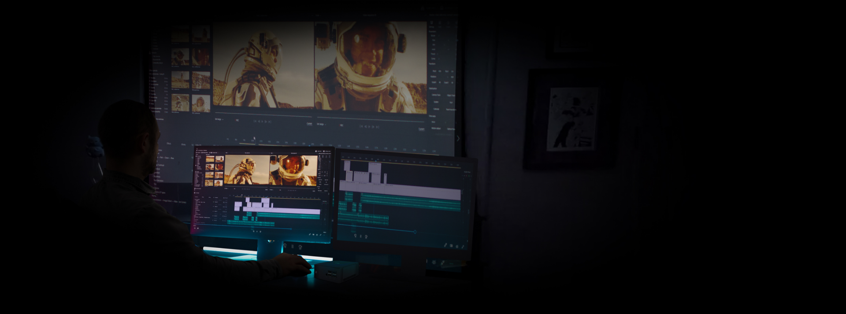Screen dimensions: 846x314
Task: Click Current under the projected right viewer
Action: pos(421,129)
